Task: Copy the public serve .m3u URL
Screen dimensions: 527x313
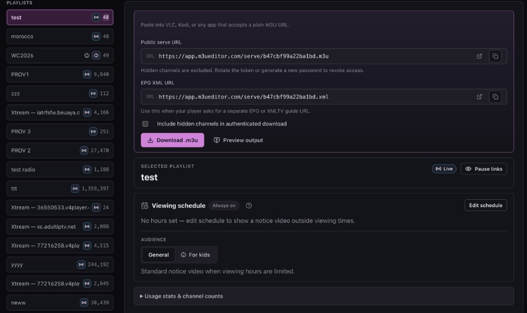Action: (x=495, y=56)
